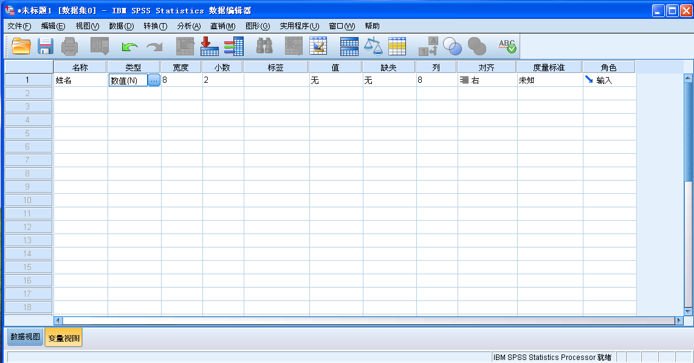Click the 小数 column header

[x=222, y=67]
